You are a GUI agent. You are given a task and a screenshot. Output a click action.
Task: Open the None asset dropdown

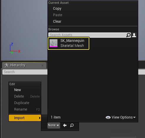(54, 125)
